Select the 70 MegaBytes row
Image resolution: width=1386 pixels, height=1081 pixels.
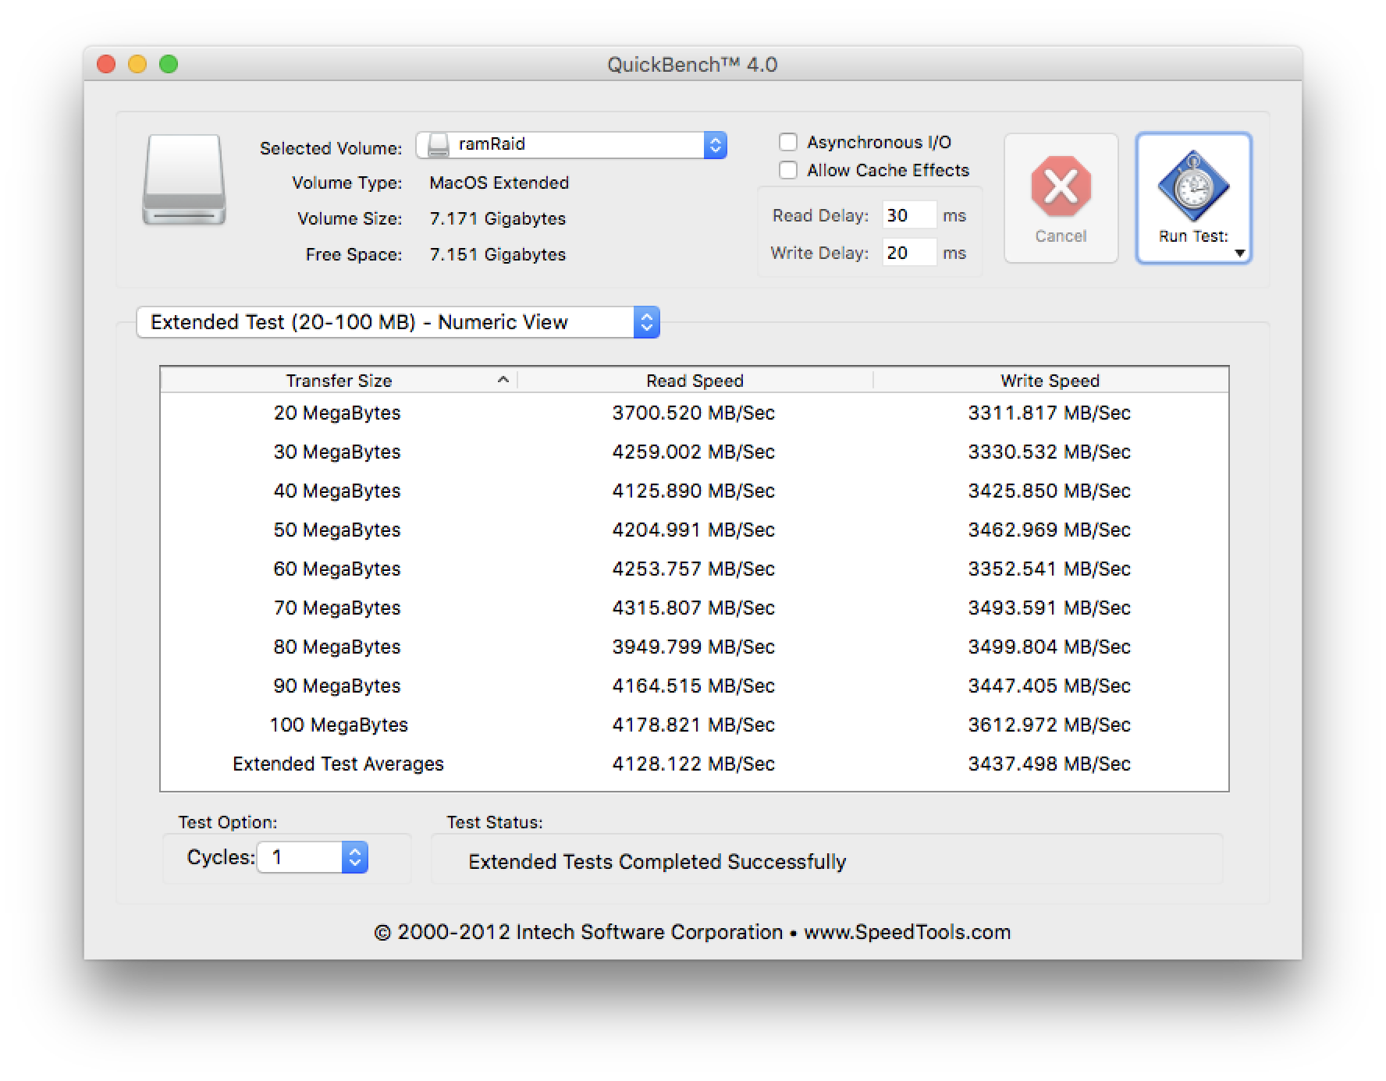(x=695, y=608)
